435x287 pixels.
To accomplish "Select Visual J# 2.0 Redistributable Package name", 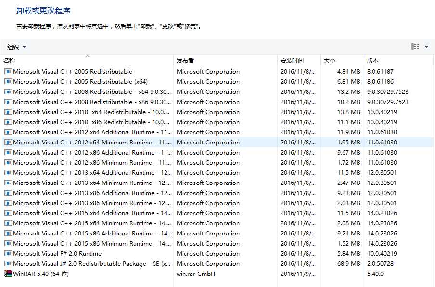I will coord(92,264).
